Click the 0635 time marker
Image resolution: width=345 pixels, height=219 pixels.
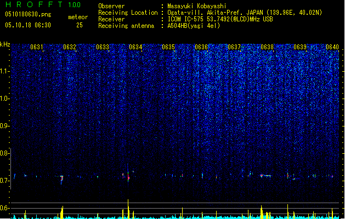coord(168,47)
